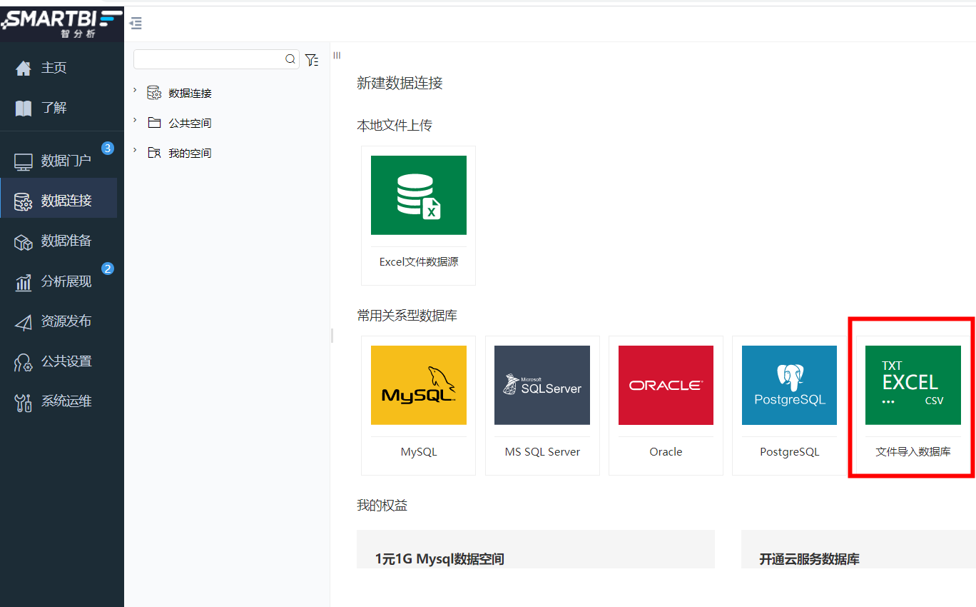976x607 pixels.
Task: Select the 我的空间 tree item label
Action: [190, 154]
